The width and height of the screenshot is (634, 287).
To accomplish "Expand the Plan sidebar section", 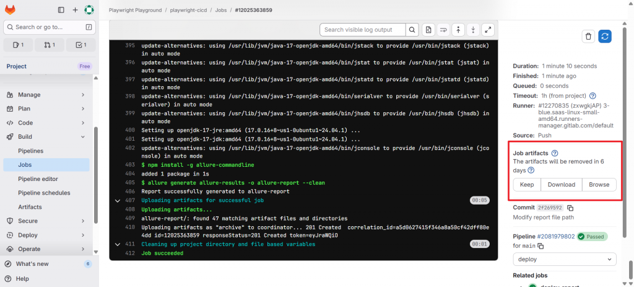I will coord(46,108).
